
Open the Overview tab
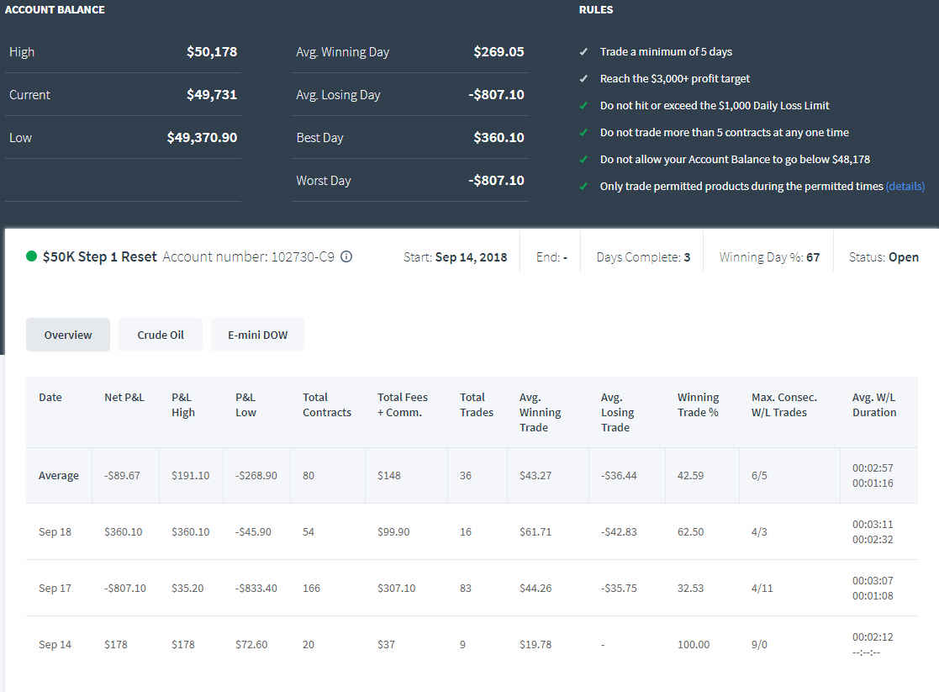(x=67, y=335)
